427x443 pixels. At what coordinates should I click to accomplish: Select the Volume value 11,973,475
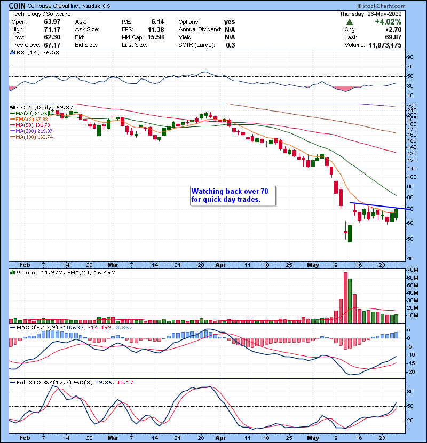(385, 45)
